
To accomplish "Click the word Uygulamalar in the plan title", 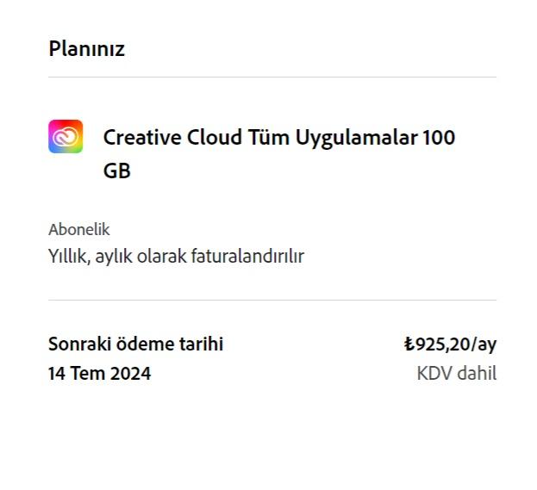I will pyautogui.click(x=356, y=138).
